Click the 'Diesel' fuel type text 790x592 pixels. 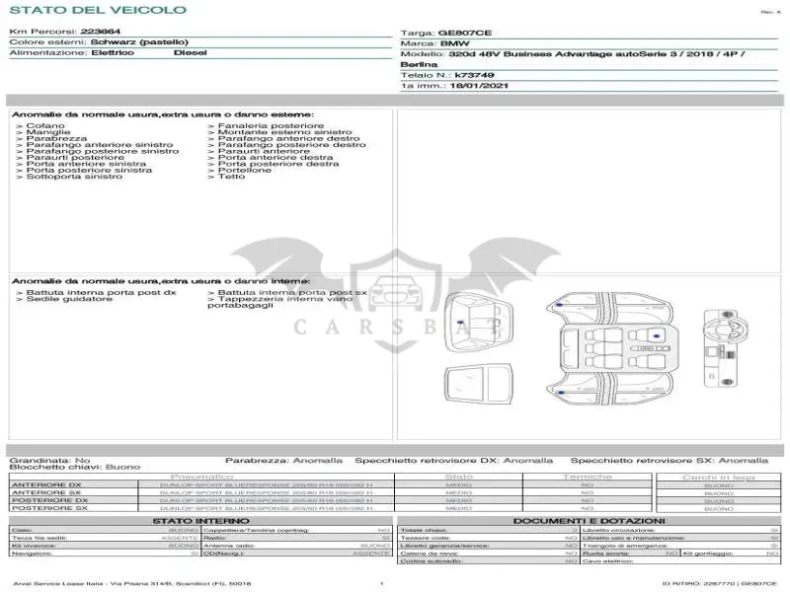pos(190,52)
